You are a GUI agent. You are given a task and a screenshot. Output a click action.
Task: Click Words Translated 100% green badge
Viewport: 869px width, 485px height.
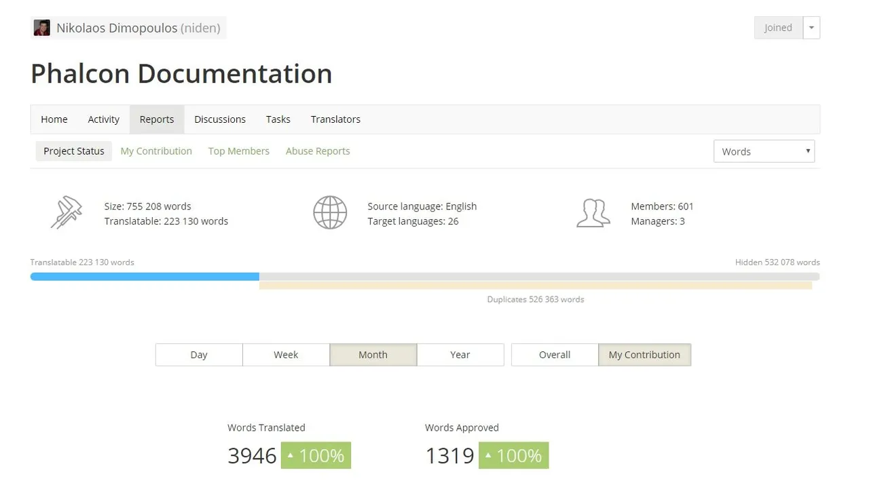316,456
